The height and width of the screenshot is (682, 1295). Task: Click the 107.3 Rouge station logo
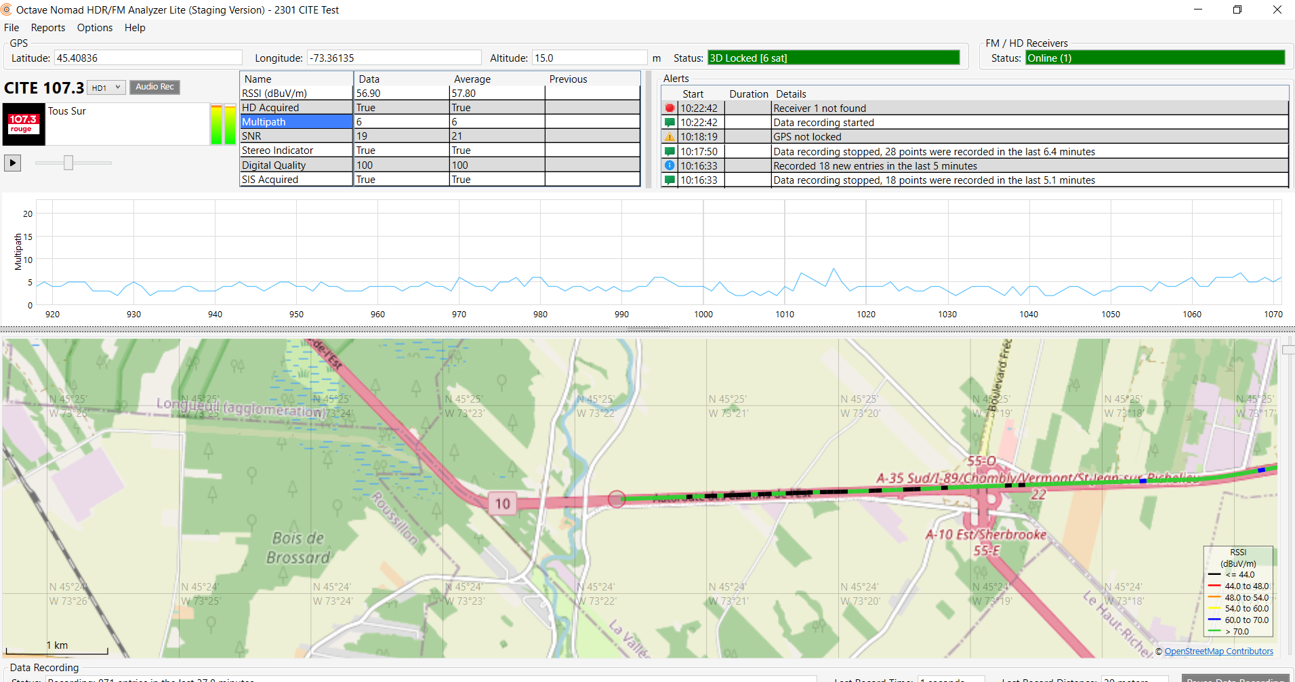[24, 124]
